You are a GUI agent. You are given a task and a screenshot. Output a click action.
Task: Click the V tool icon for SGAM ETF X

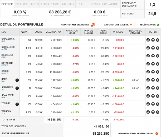pos(153,96)
